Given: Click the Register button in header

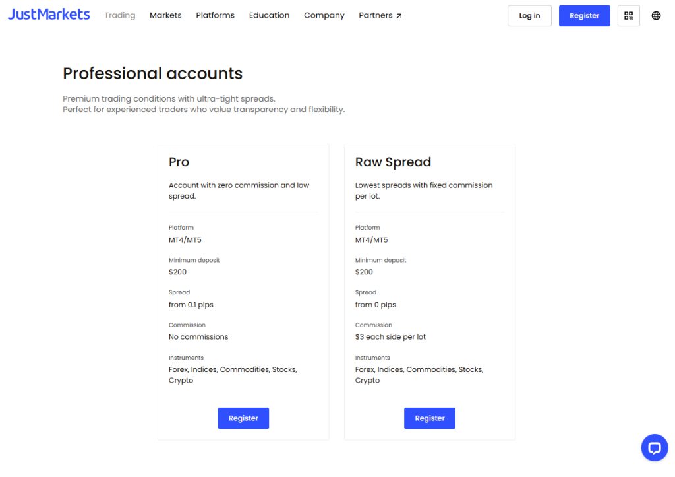Looking at the screenshot, I should coord(584,16).
